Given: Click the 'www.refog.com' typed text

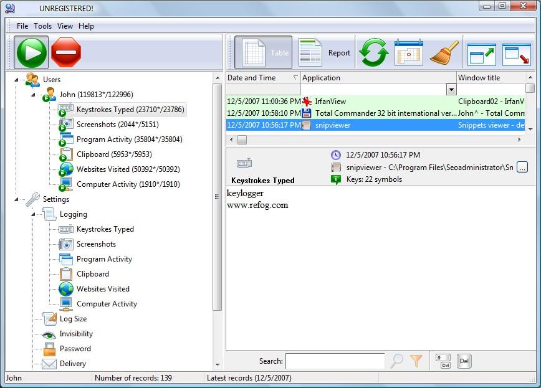Looking at the screenshot, I should pos(257,205).
